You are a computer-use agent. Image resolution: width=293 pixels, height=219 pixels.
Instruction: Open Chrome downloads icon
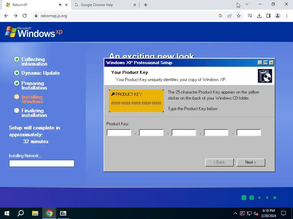point(259,16)
